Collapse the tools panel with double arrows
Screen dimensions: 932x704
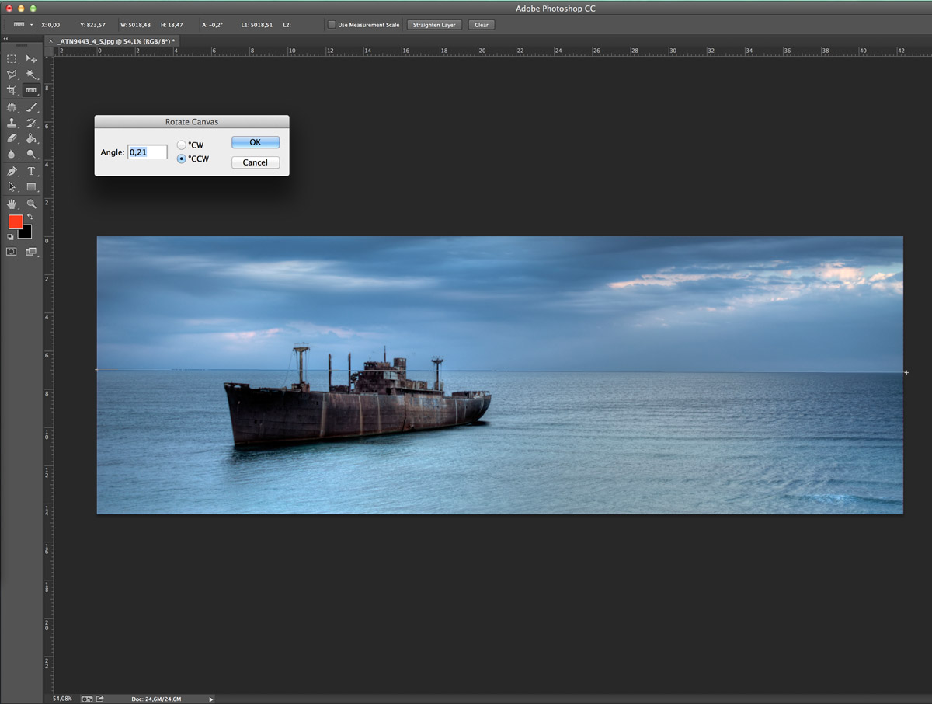(6, 39)
